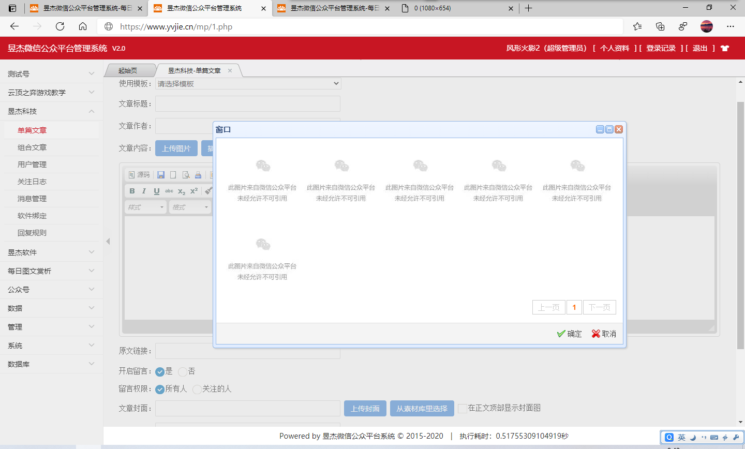Click the print icon in editor toolbar
Image resolution: width=745 pixels, height=449 pixels.
pos(198,175)
